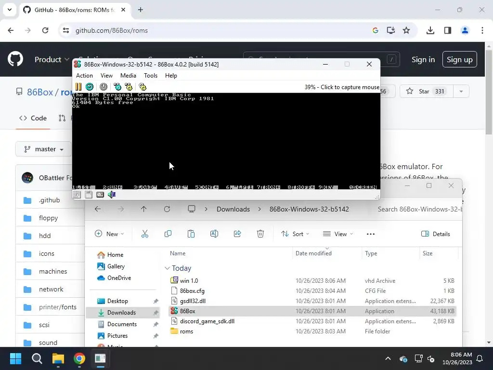This screenshot has height=370, width=493.
Task: Copy the selected item in File Explorer toolbar
Action: pos(168,234)
